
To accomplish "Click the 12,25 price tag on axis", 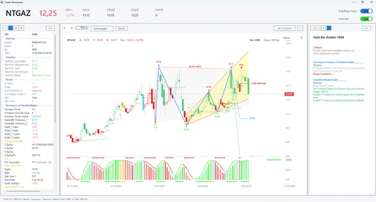I will pyautogui.click(x=289, y=94).
